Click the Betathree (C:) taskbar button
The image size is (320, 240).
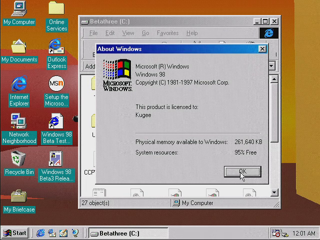pos(128,233)
